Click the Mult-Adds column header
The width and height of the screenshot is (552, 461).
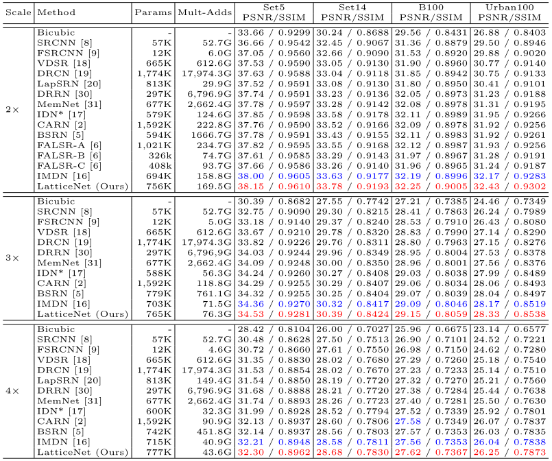(x=205, y=12)
